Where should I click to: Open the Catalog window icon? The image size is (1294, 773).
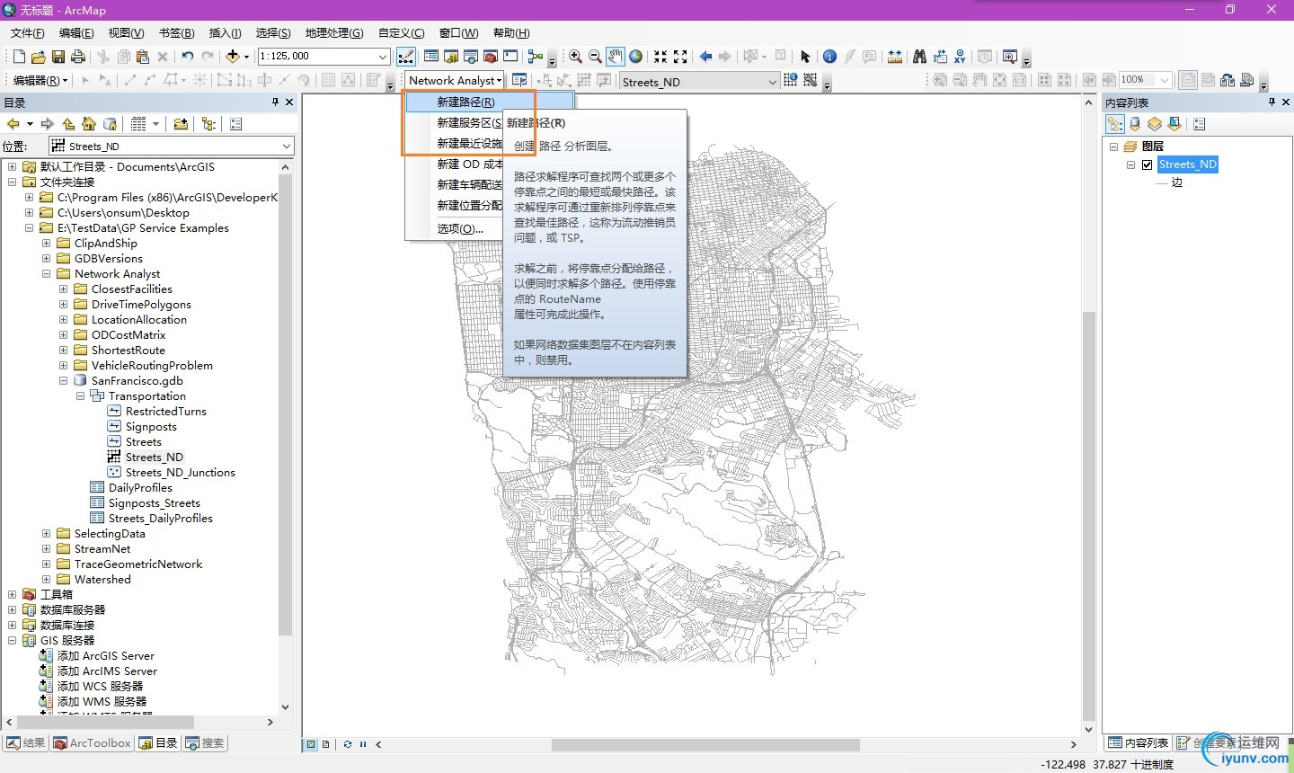(451, 57)
